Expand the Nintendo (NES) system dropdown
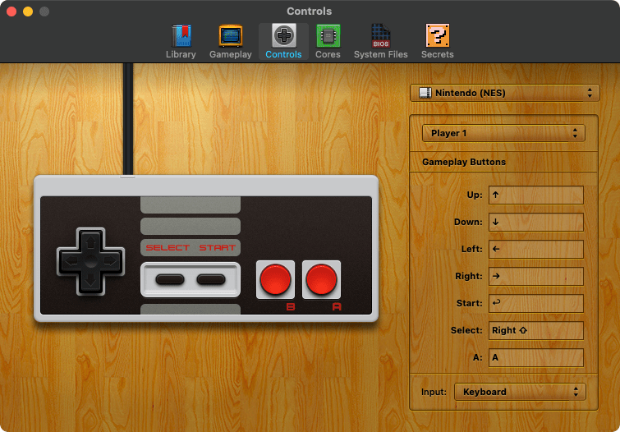The width and height of the screenshot is (620, 432). click(504, 93)
